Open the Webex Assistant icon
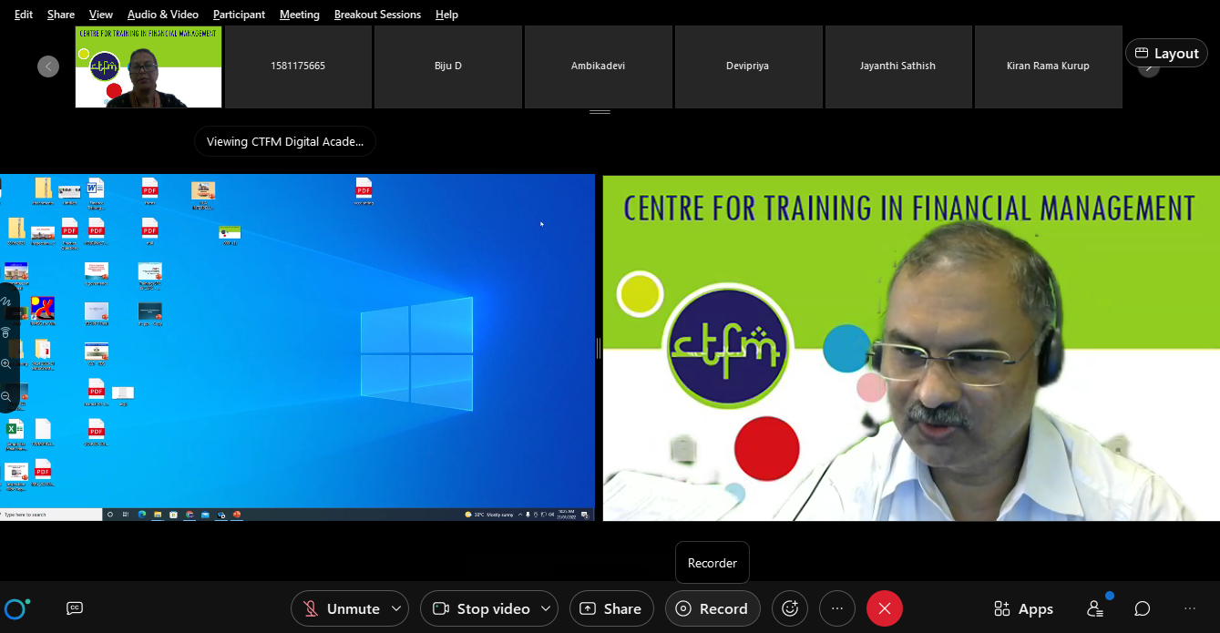 pyautogui.click(x=17, y=608)
